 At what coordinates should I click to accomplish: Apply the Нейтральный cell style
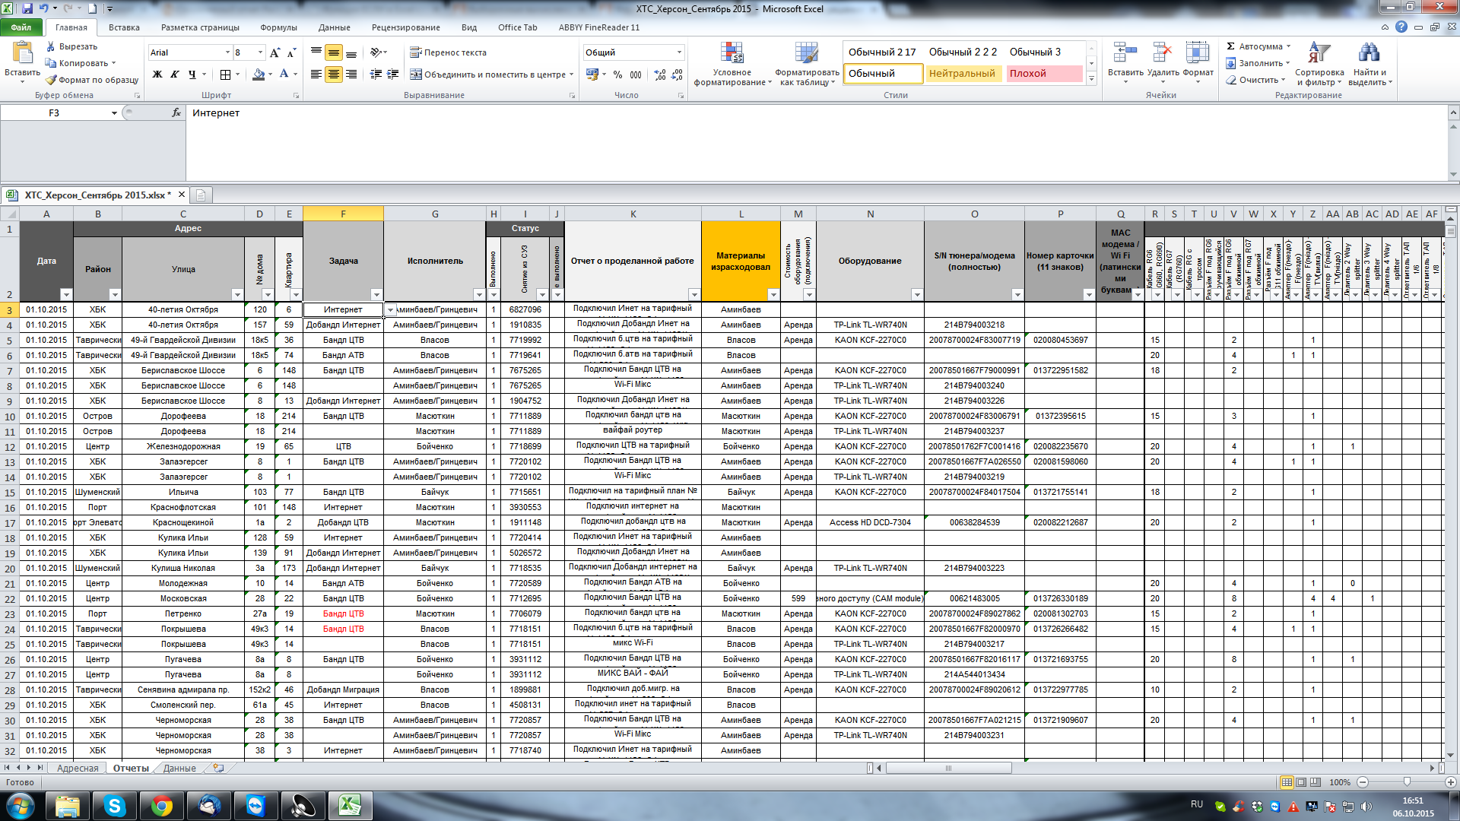pyautogui.click(x=962, y=74)
